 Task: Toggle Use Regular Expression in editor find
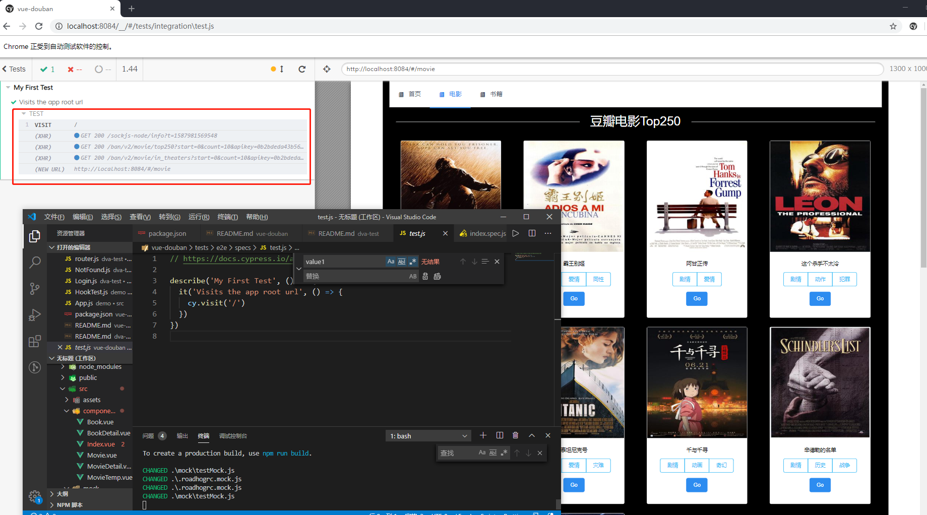tap(413, 262)
